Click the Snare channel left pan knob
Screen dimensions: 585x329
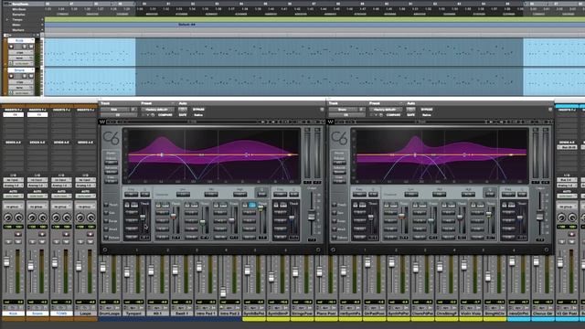[32, 218]
